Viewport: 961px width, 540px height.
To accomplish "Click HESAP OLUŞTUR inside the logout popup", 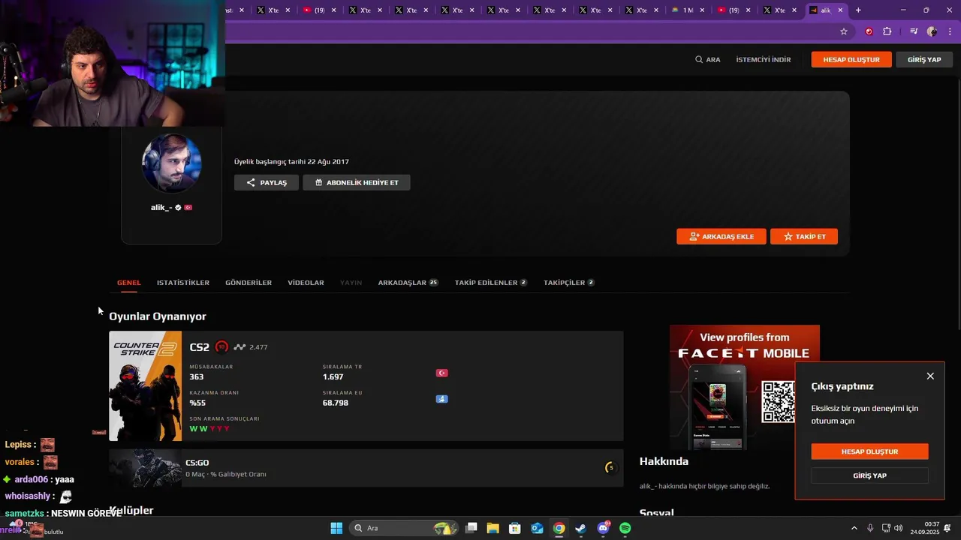I will pyautogui.click(x=869, y=451).
